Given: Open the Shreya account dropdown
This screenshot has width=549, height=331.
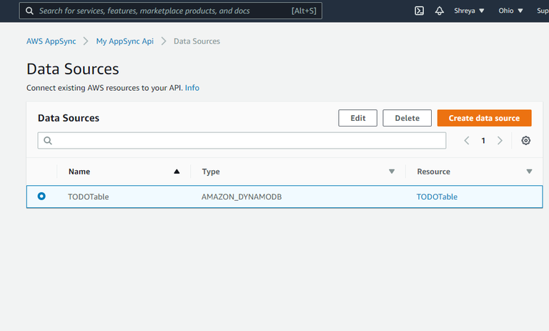Looking at the screenshot, I should click(470, 11).
